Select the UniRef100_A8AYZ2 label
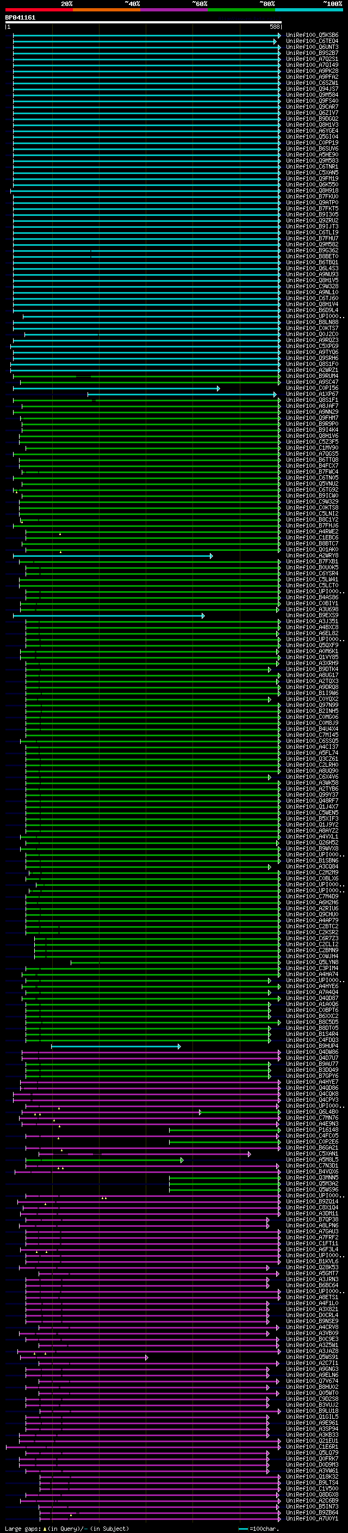This screenshot has height=1533, width=348. (x=312, y=830)
